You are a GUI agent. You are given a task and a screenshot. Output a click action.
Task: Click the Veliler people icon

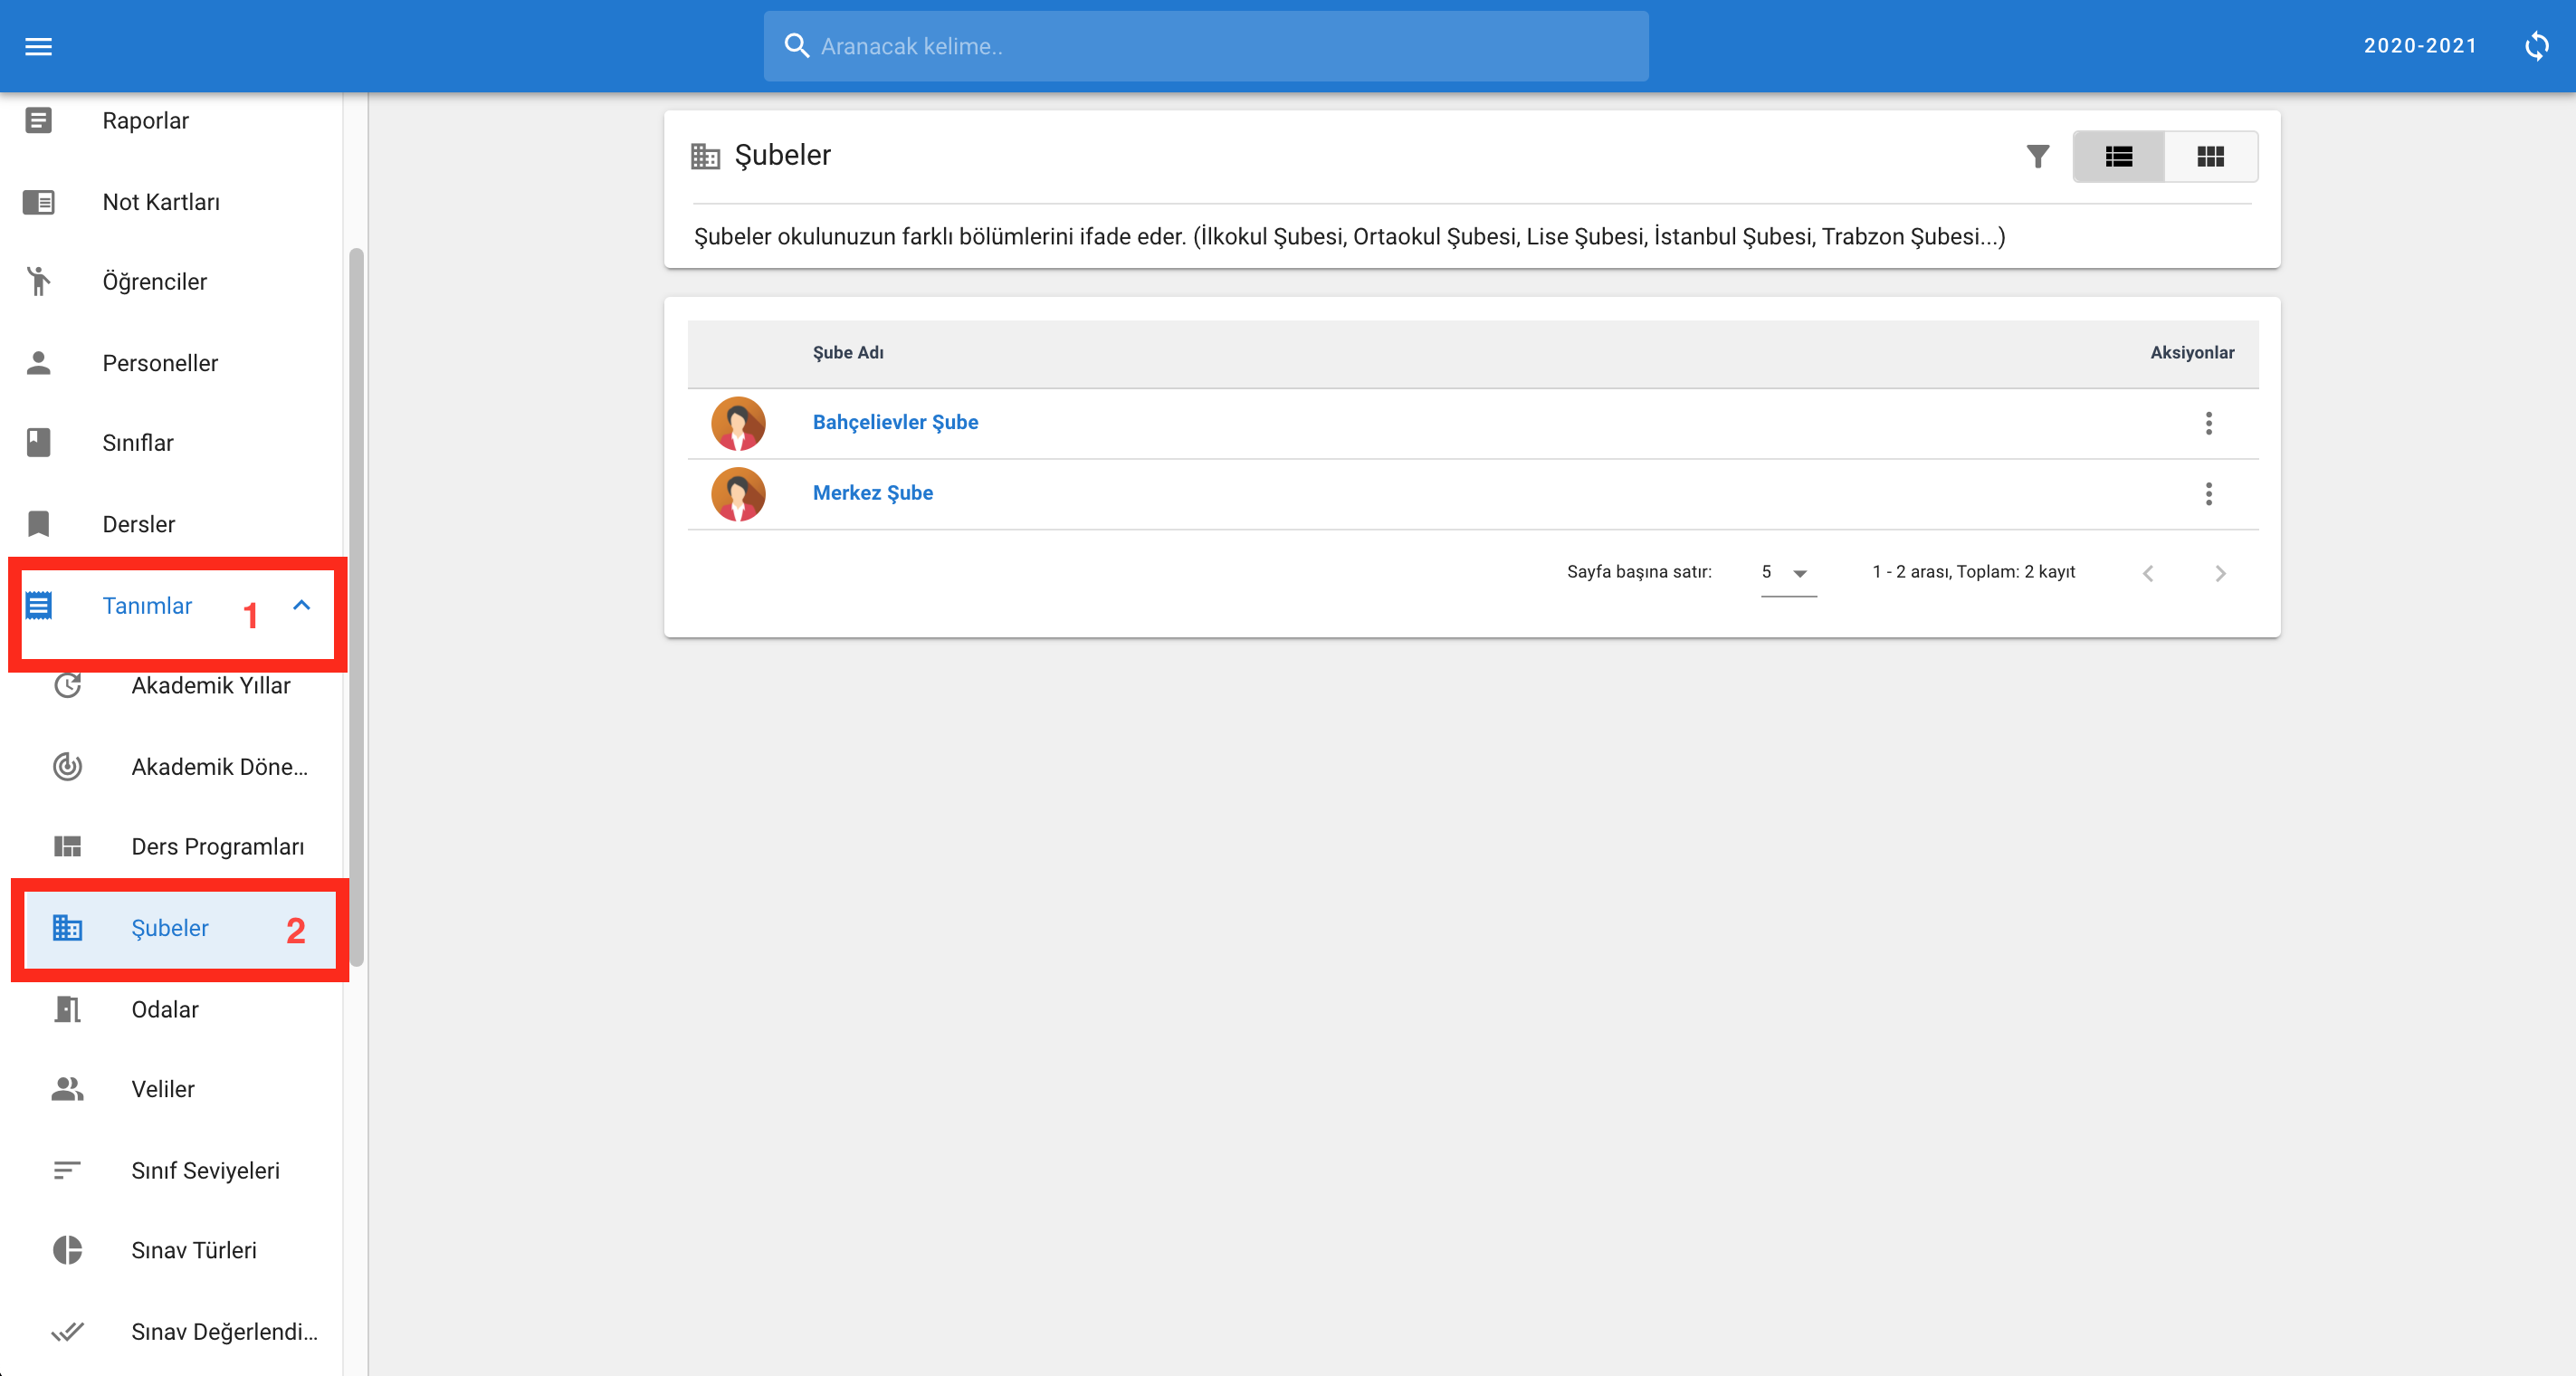[67, 1089]
